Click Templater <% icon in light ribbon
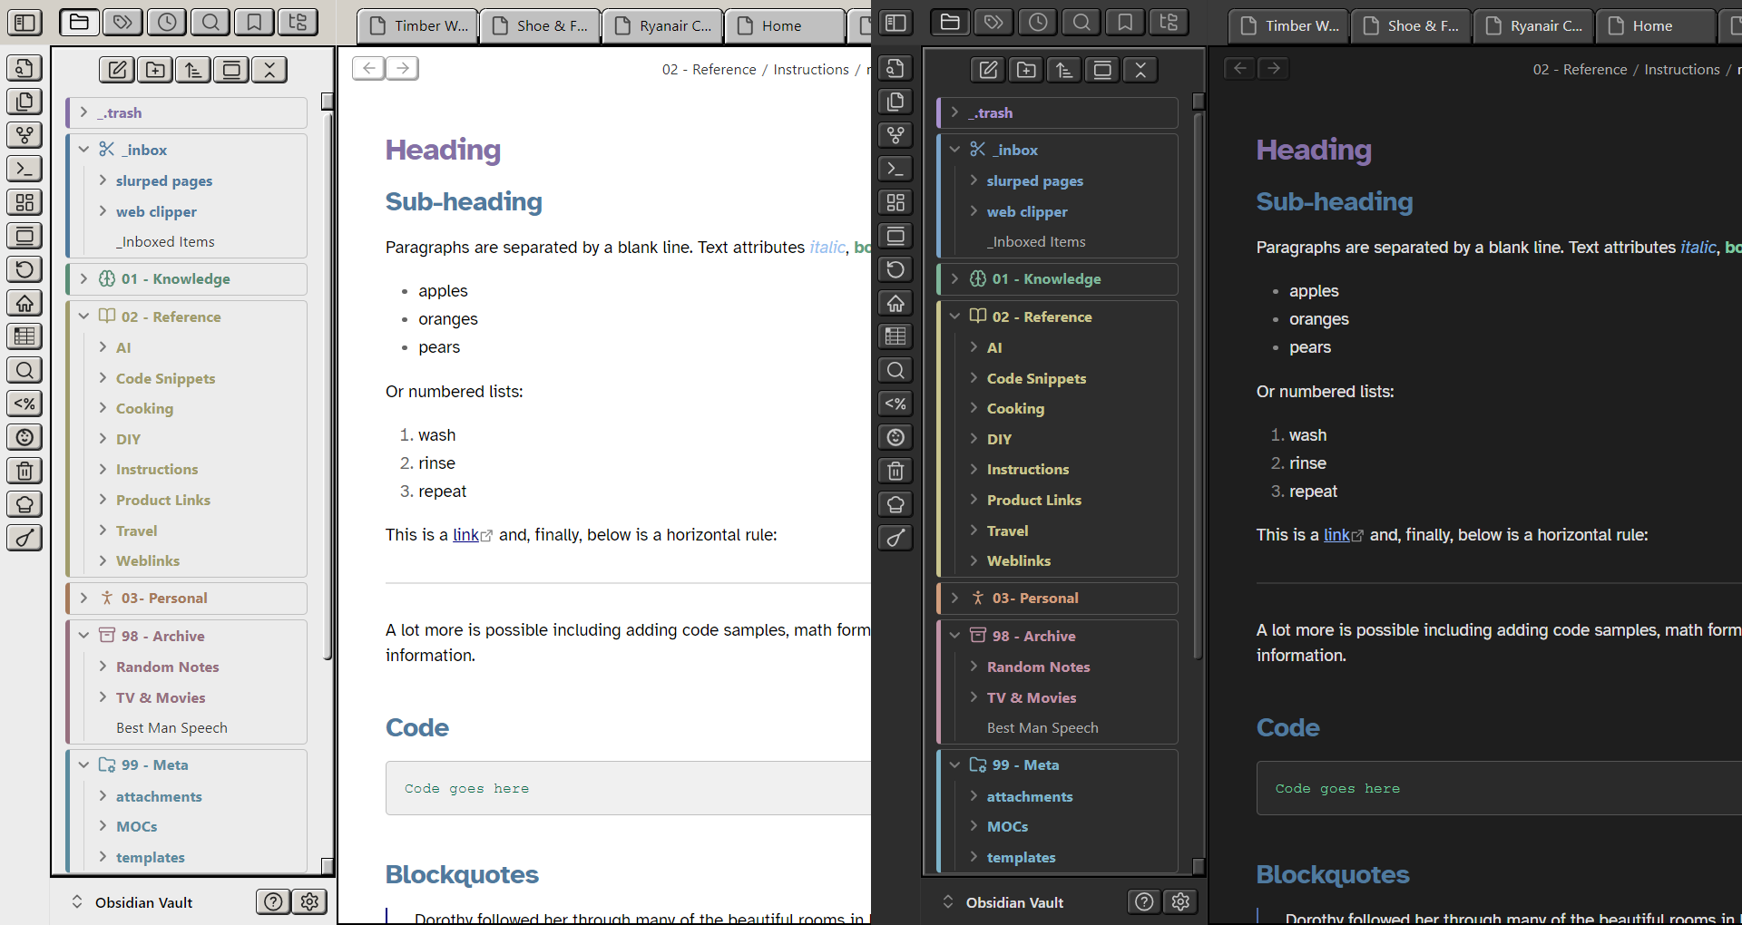This screenshot has height=925, width=1742. coord(24,404)
